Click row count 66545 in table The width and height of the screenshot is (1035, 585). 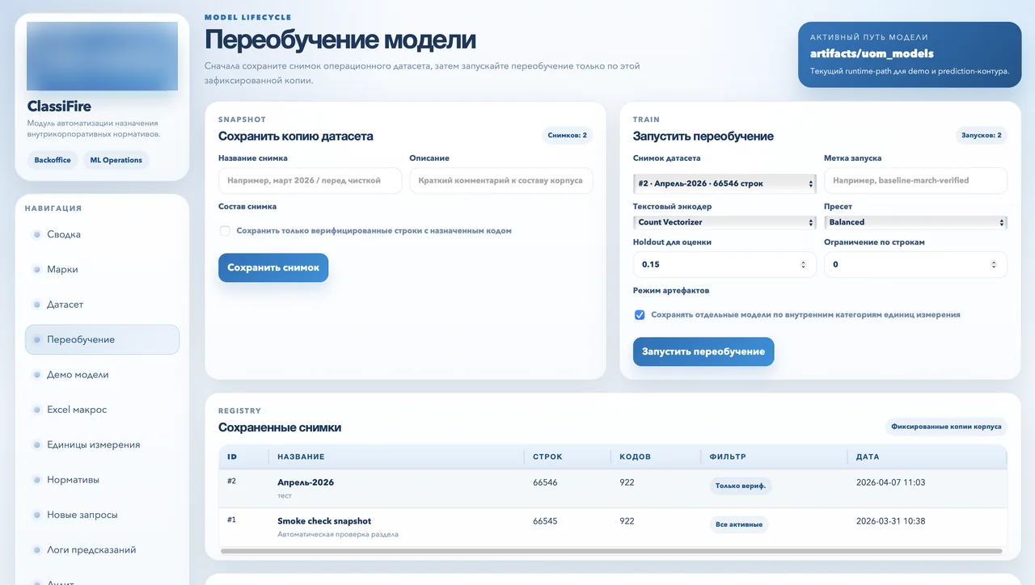pyautogui.click(x=545, y=521)
